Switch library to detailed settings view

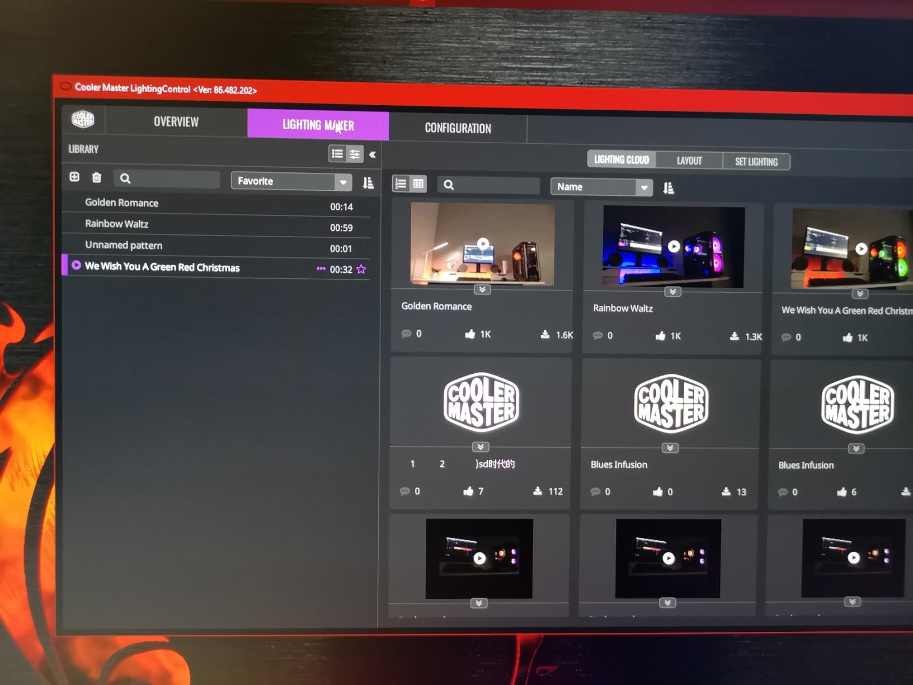coord(355,154)
